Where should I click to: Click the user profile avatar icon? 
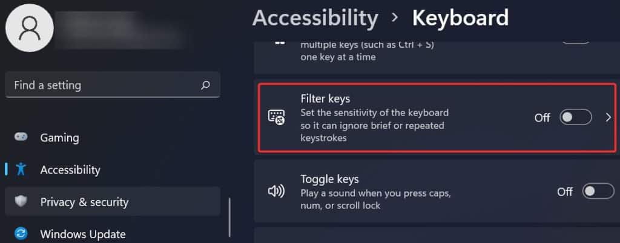(x=30, y=27)
